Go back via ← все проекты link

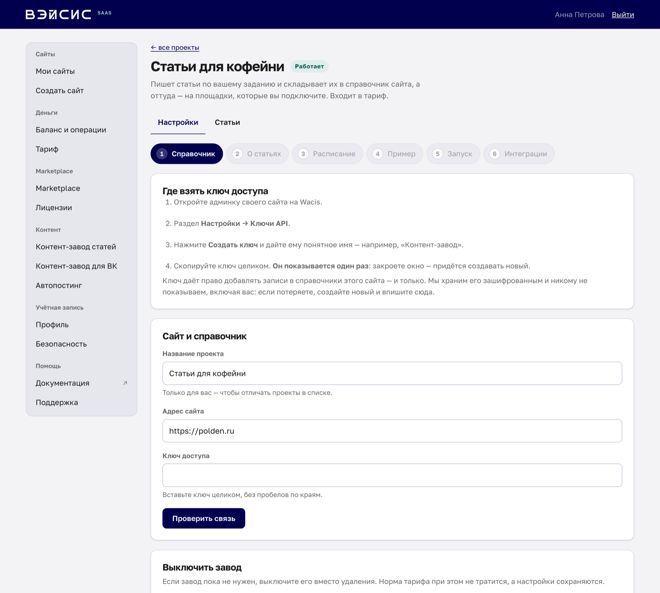click(175, 48)
